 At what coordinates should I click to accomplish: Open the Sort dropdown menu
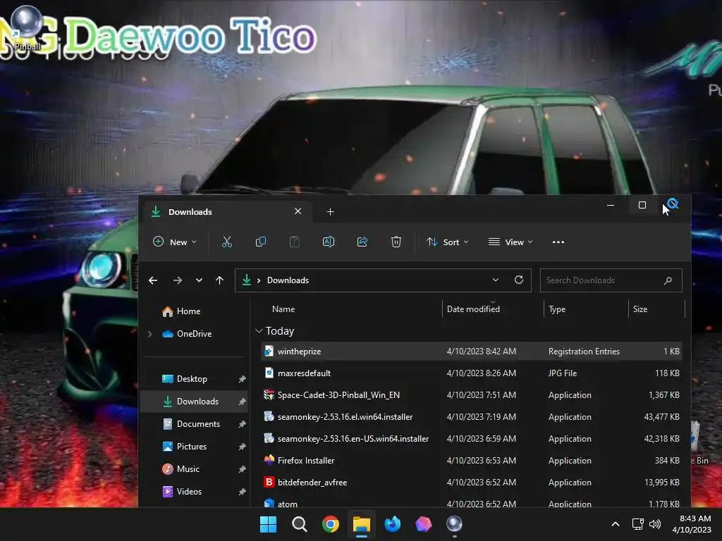(x=447, y=242)
